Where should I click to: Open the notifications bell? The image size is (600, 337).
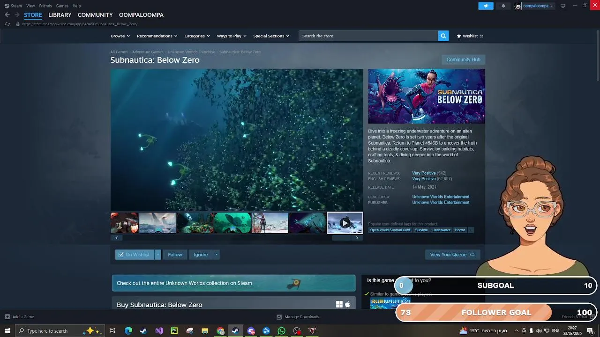point(503,6)
